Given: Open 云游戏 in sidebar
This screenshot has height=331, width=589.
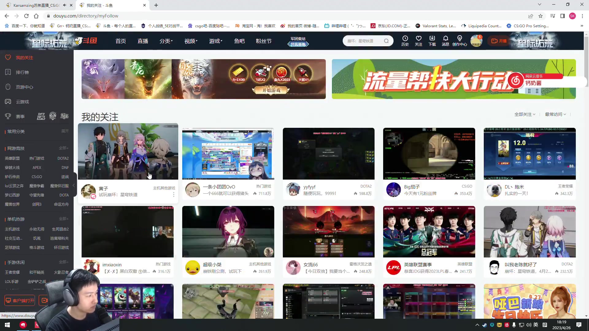Looking at the screenshot, I should pyautogui.click(x=22, y=102).
